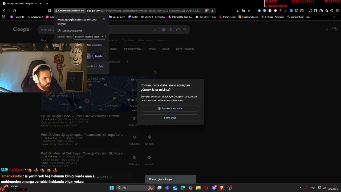Open the Windows Start menu
This screenshot has width=341, height=192.
coord(112,188)
